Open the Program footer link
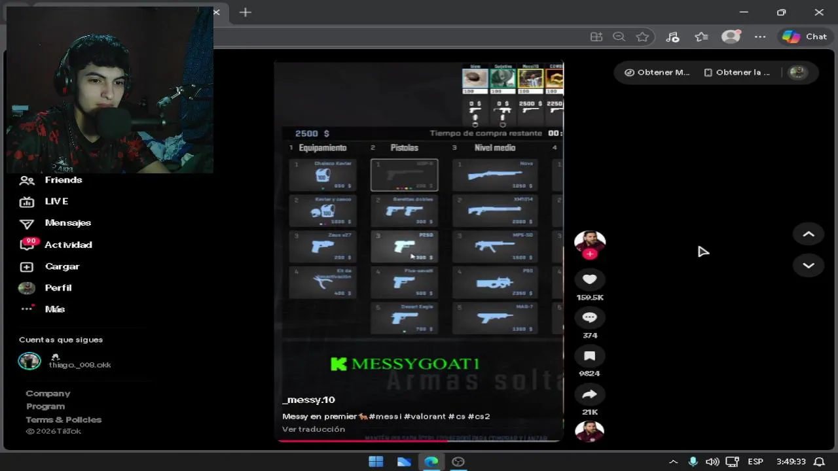 (x=45, y=406)
